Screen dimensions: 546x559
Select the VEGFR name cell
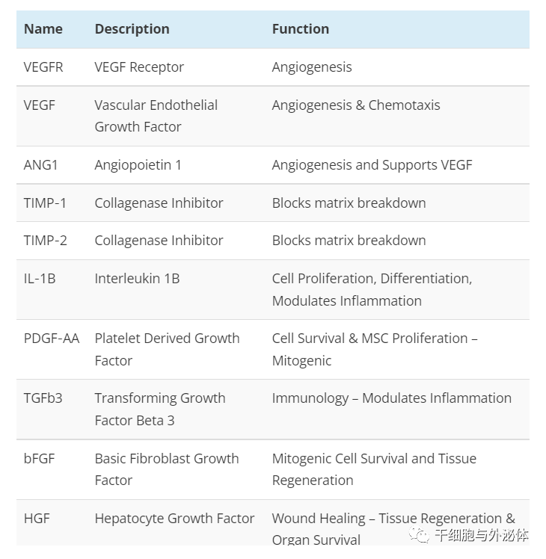click(x=43, y=67)
